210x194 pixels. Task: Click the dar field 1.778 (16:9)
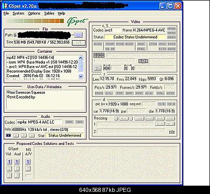pyautogui.click(x=165, y=111)
